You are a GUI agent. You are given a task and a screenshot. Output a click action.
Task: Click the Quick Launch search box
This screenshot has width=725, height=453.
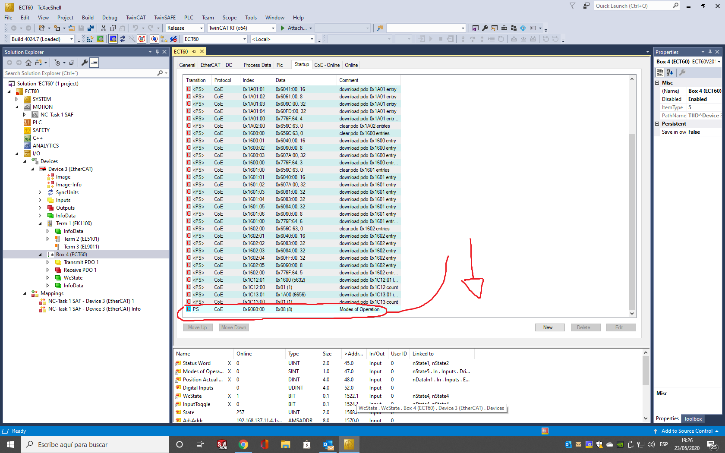(637, 6)
